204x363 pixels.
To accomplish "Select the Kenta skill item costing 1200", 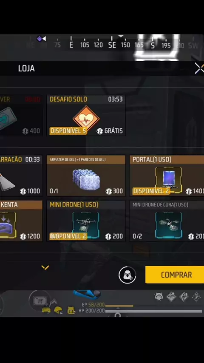I will tap(21, 221).
